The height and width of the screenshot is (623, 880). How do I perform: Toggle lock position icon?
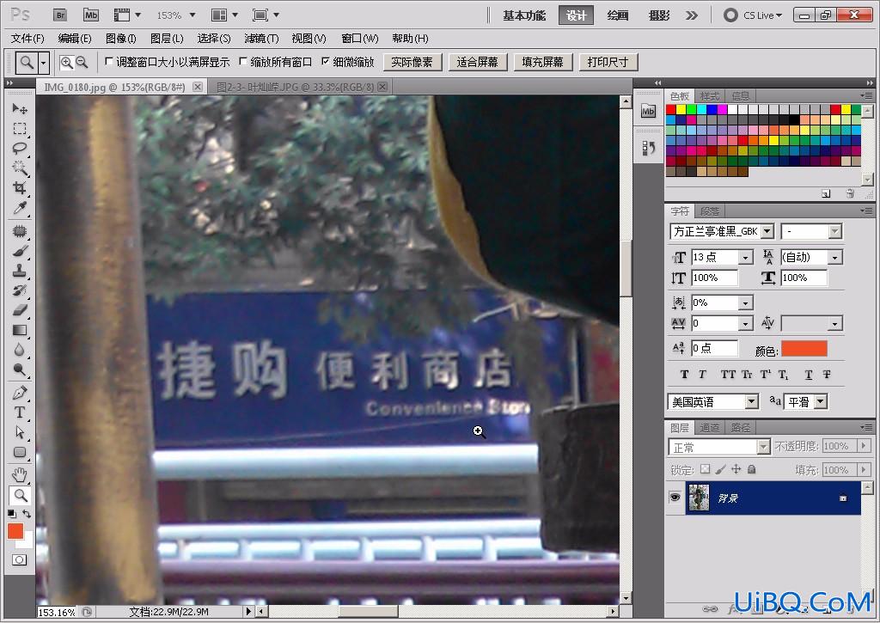click(x=736, y=469)
